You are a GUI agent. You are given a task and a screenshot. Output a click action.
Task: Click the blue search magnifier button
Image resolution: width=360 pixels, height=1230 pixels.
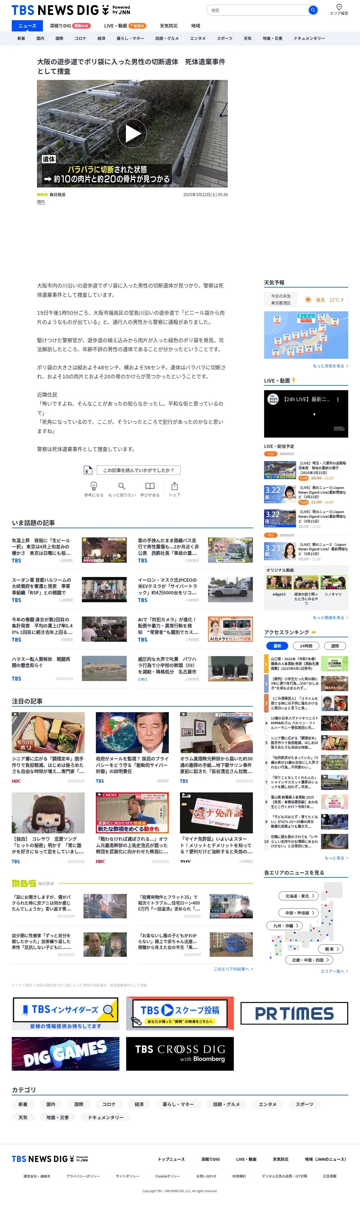point(313,10)
